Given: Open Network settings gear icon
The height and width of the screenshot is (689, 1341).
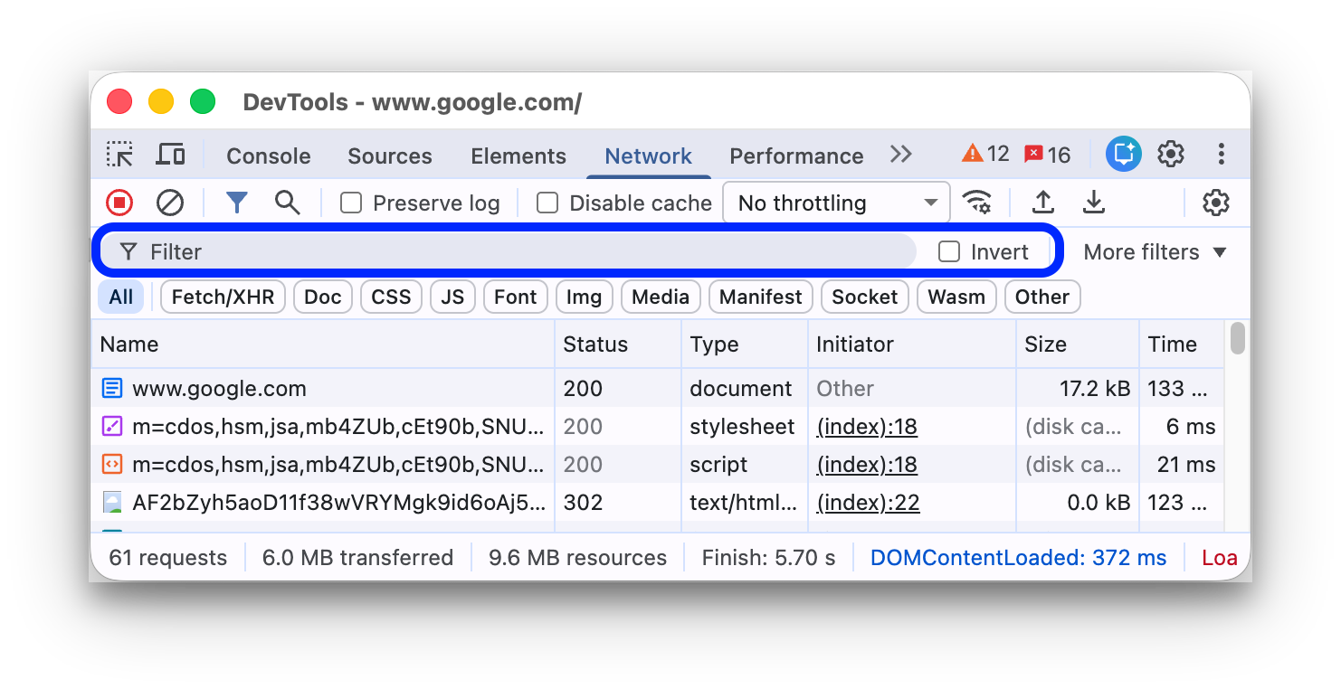Looking at the screenshot, I should pyautogui.click(x=1216, y=203).
